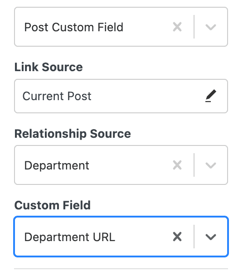Clear the Post Custom Field selection

(177, 27)
